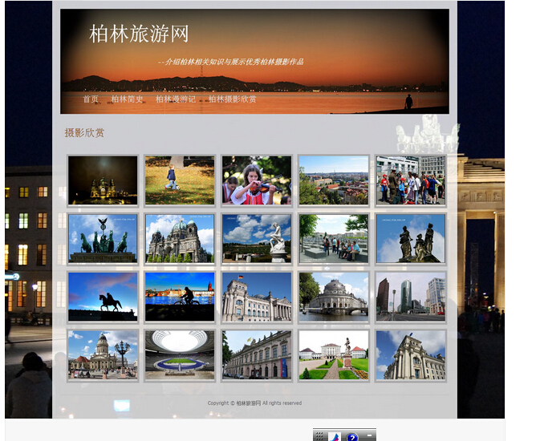Screen dimensions: 536x441
Task: Click the dotted grip icon in bottom toolbar
Action: click(x=319, y=437)
